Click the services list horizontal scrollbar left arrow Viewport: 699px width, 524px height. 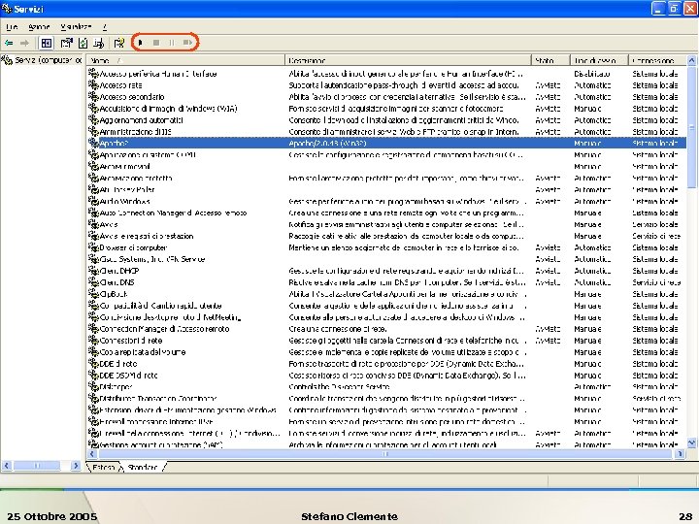(92, 454)
